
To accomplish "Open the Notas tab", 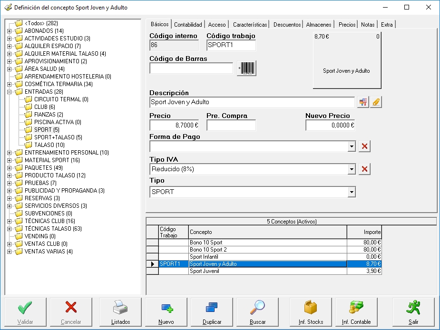I will click(368, 25).
